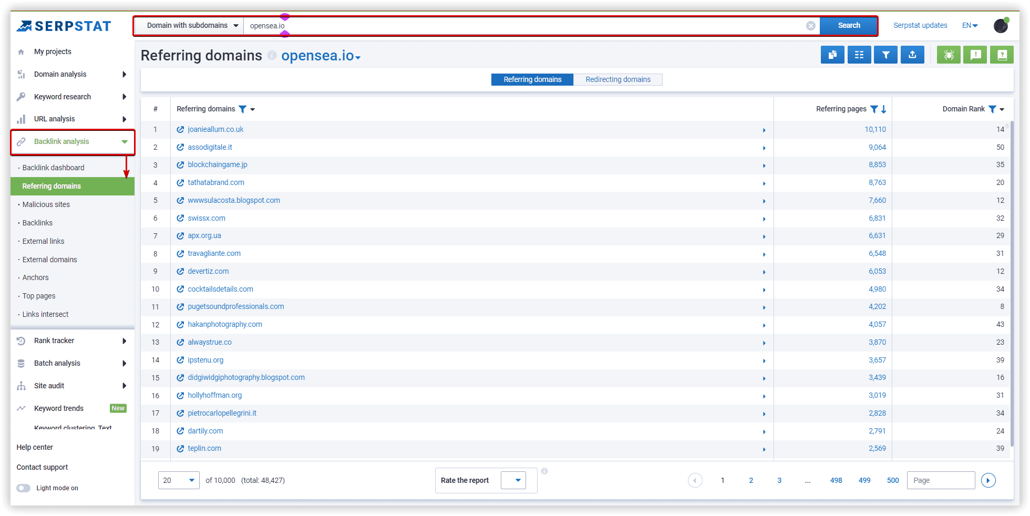The width and height of the screenshot is (1030, 516).
Task: Click the My projects home icon
Action: [21, 52]
